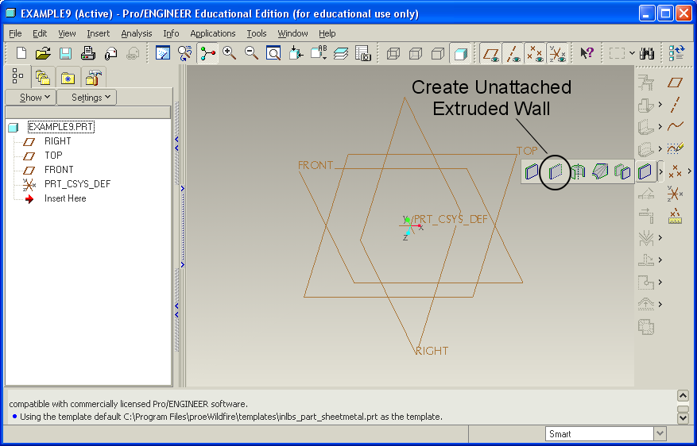Image resolution: width=697 pixels, height=446 pixels.
Task: Open the Settings dropdown in model tree
Action: [x=87, y=98]
